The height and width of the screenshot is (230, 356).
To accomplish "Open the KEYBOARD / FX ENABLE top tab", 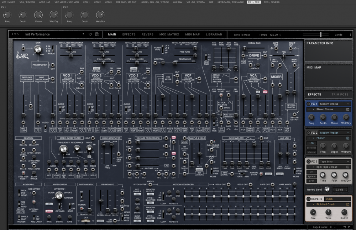I will (x=230, y=2).
